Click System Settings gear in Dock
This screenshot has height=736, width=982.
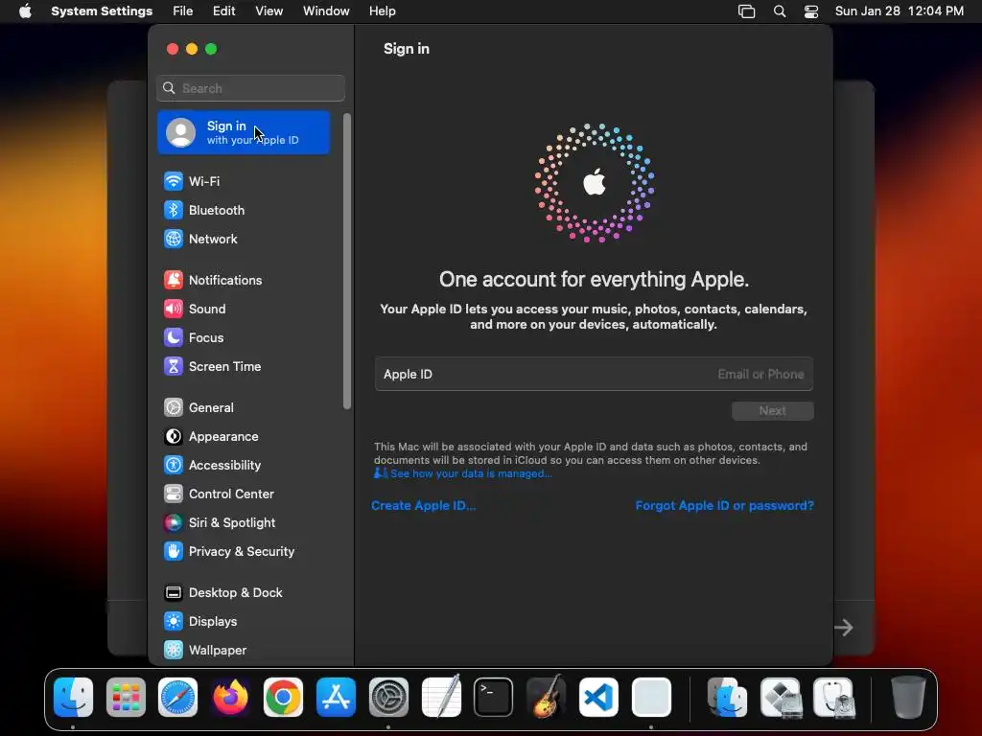[x=388, y=698]
